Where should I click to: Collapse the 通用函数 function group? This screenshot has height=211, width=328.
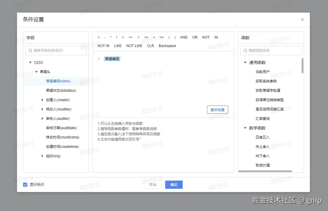pyautogui.click(x=245, y=62)
